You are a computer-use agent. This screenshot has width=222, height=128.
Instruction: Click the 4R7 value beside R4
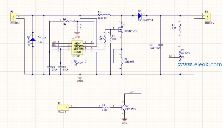(102, 39)
